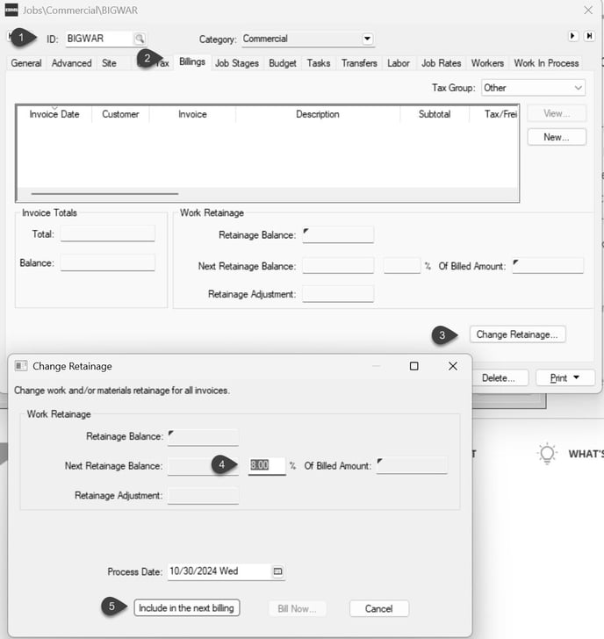The image size is (604, 639).
Task: Click dialog Retainage Balance field
Action: (x=203, y=436)
